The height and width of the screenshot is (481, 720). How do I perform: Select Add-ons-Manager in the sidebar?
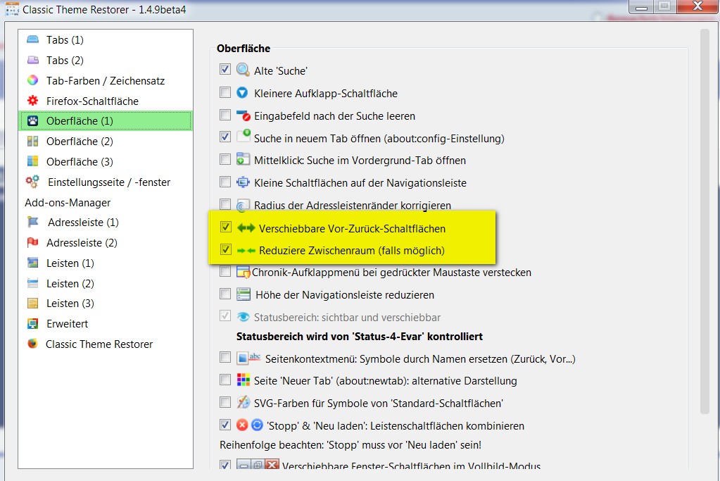click(x=105, y=203)
